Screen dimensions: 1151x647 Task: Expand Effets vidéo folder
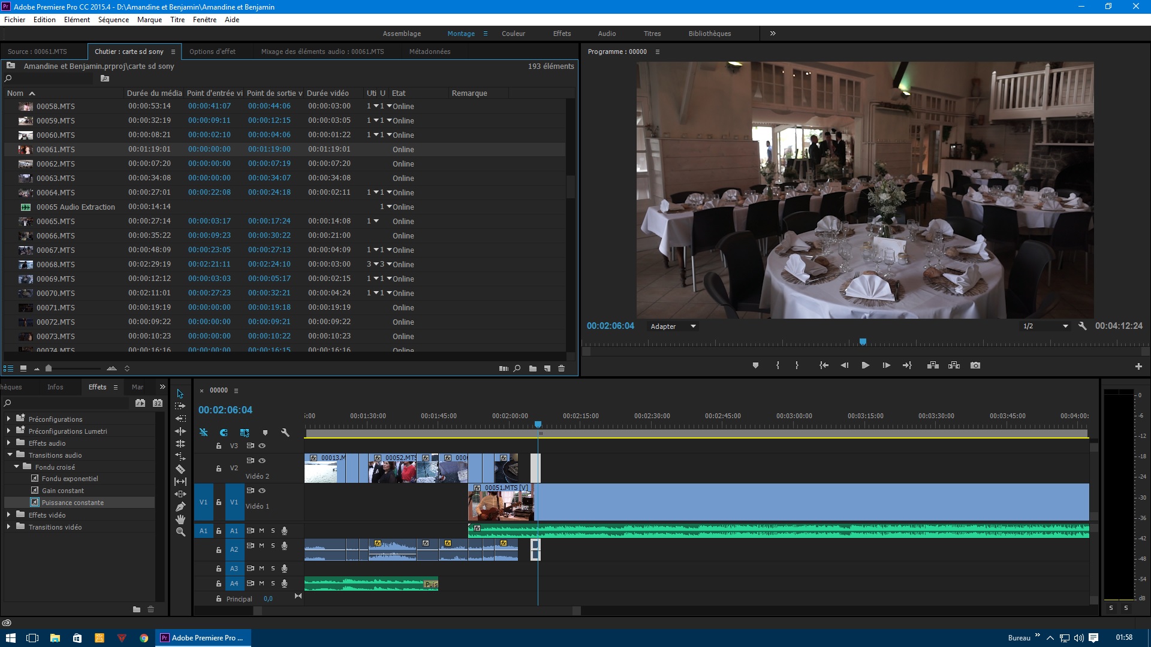[x=8, y=515]
